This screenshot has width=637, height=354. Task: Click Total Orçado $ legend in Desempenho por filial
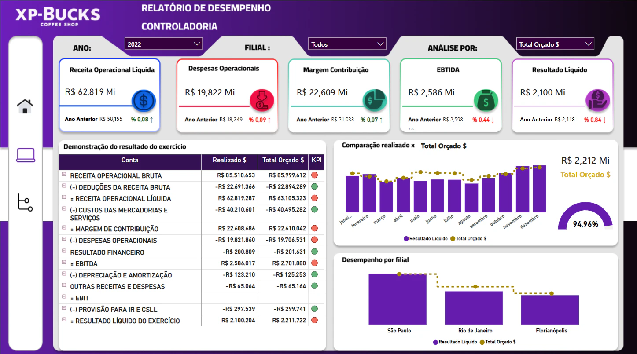pos(497,342)
